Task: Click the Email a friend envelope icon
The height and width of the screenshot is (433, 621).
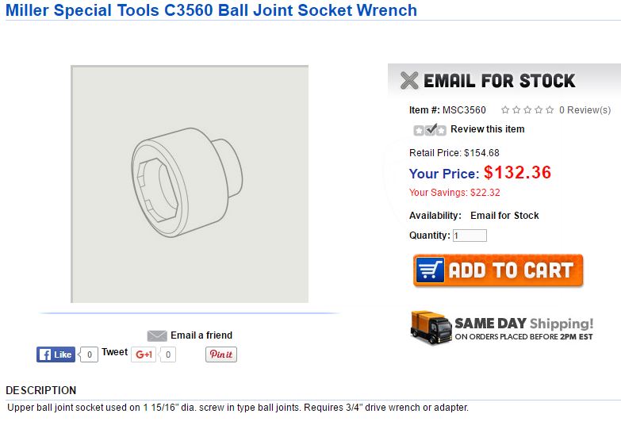Action: (x=157, y=335)
